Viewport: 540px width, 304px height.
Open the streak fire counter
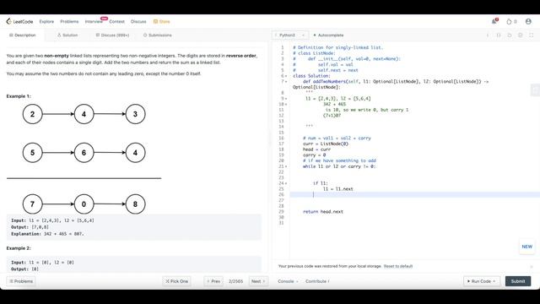pyautogui.click(x=511, y=21)
